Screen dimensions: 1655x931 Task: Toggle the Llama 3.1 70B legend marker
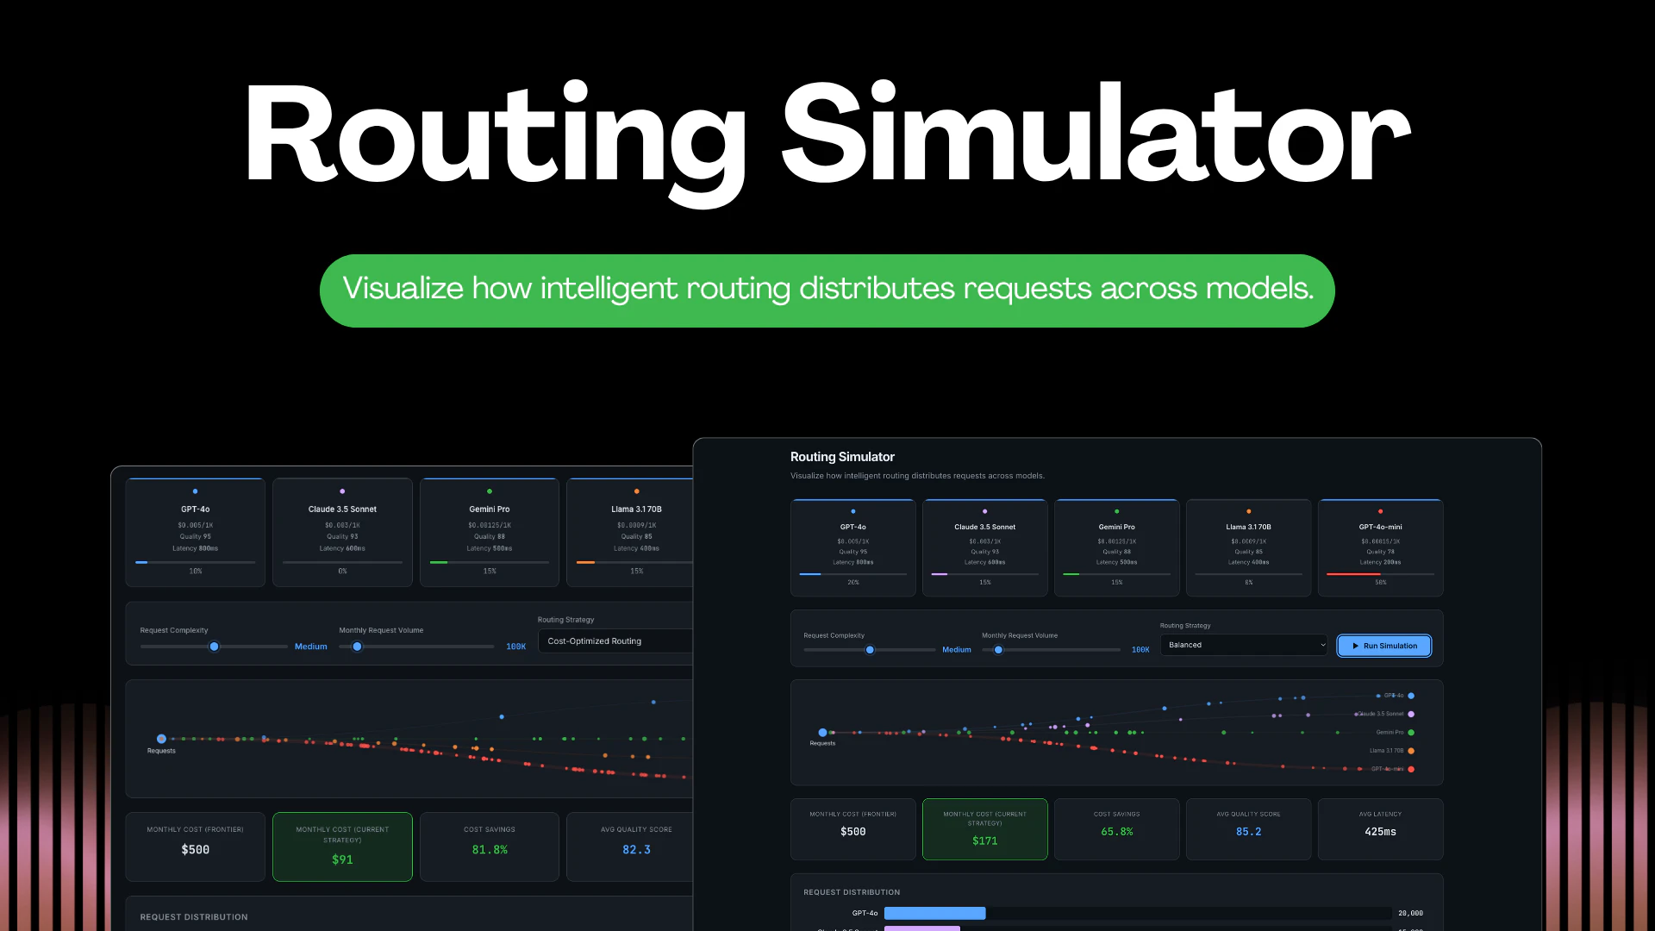(1411, 751)
